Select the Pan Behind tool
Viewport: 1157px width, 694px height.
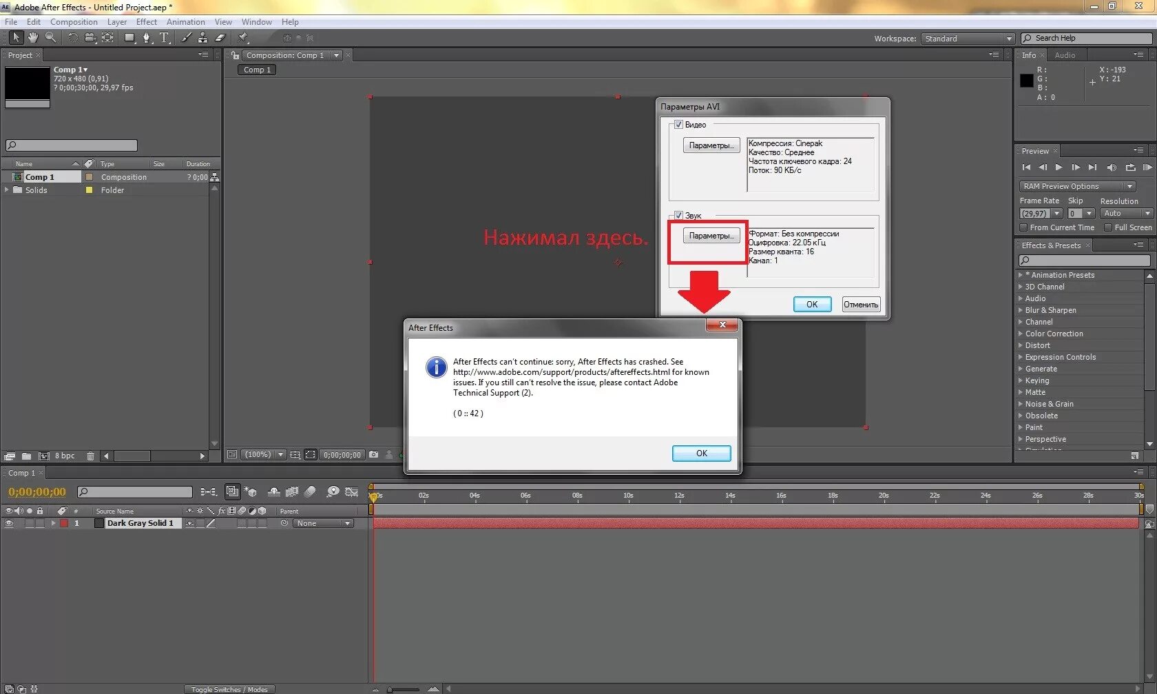tap(108, 38)
